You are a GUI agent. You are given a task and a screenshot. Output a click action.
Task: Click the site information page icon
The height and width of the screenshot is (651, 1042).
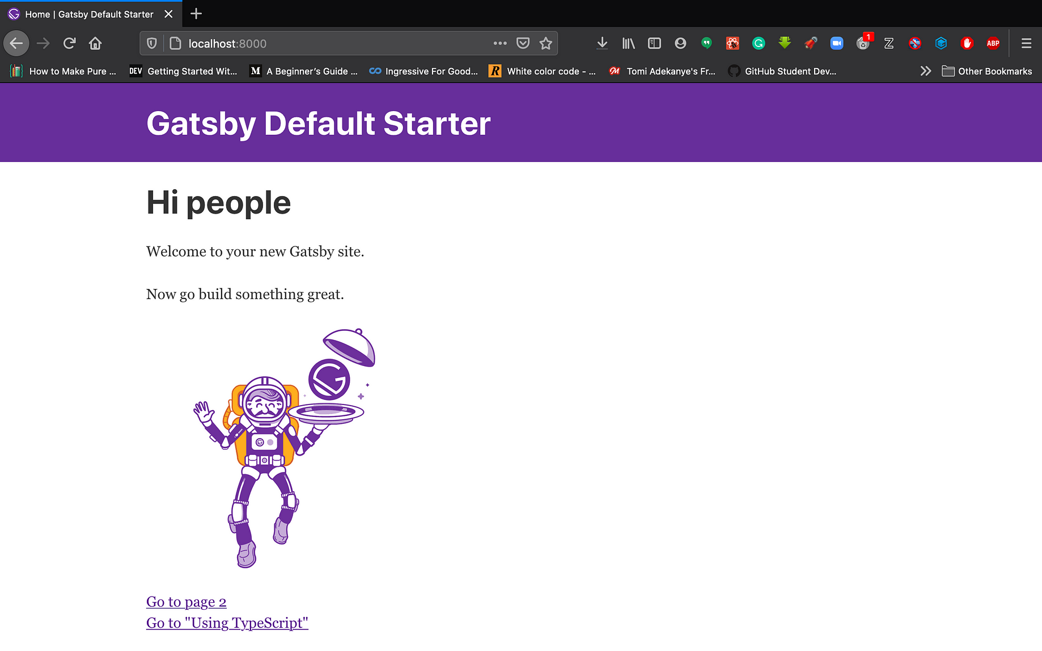[x=176, y=43]
